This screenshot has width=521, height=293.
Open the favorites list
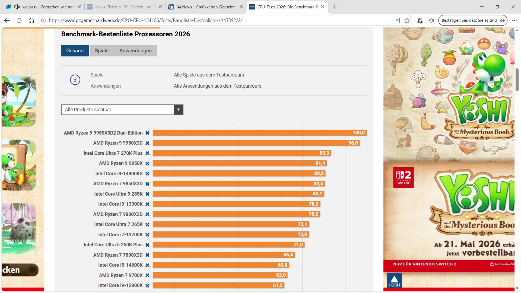tap(431, 20)
